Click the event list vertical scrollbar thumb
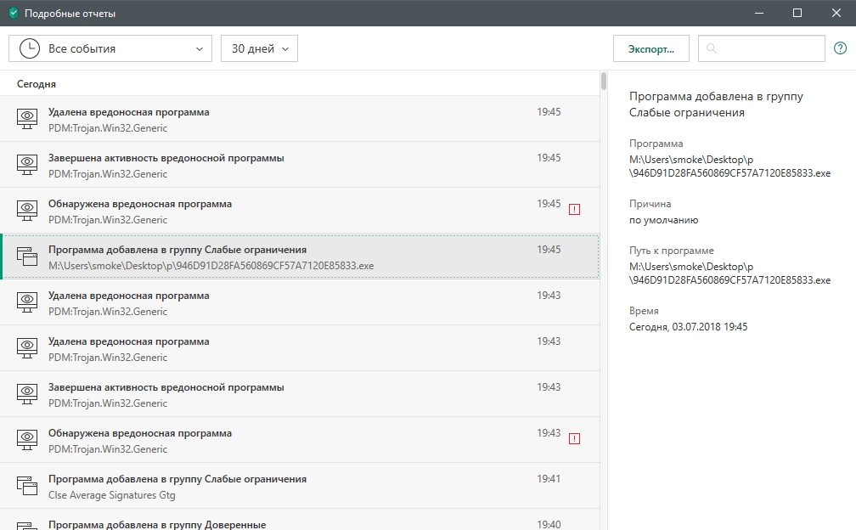 pyautogui.click(x=604, y=82)
